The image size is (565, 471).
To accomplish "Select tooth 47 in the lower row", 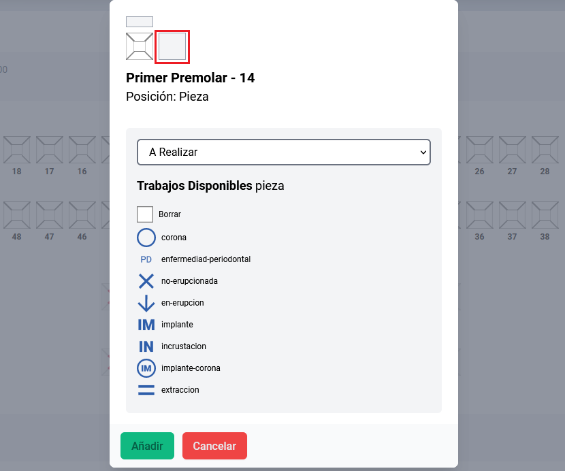I will (x=50, y=215).
